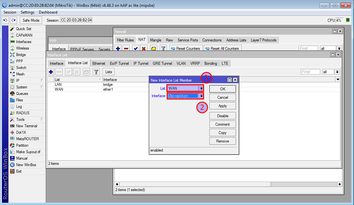The image size is (354, 205).
Task: Open Bridge in sidebar
Action: tap(21, 55)
